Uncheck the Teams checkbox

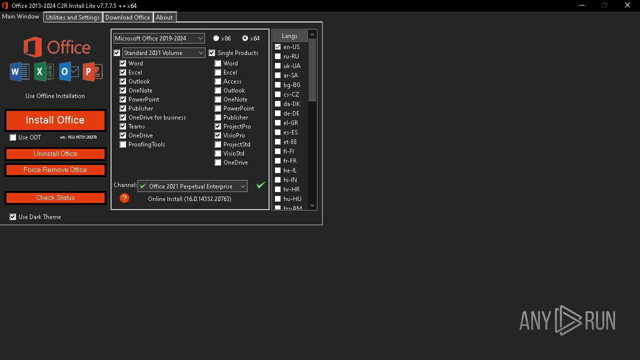(123, 126)
